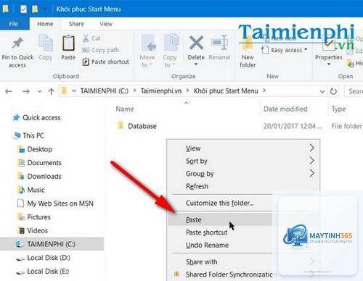Click the Database date 20/01/2017 12:04 cell
This screenshot has height=281, width=363.
coord(293,126)
